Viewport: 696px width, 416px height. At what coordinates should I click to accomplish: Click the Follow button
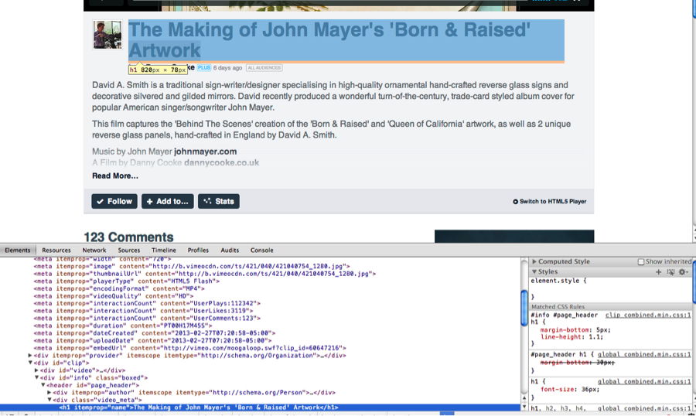click(114, 201)
